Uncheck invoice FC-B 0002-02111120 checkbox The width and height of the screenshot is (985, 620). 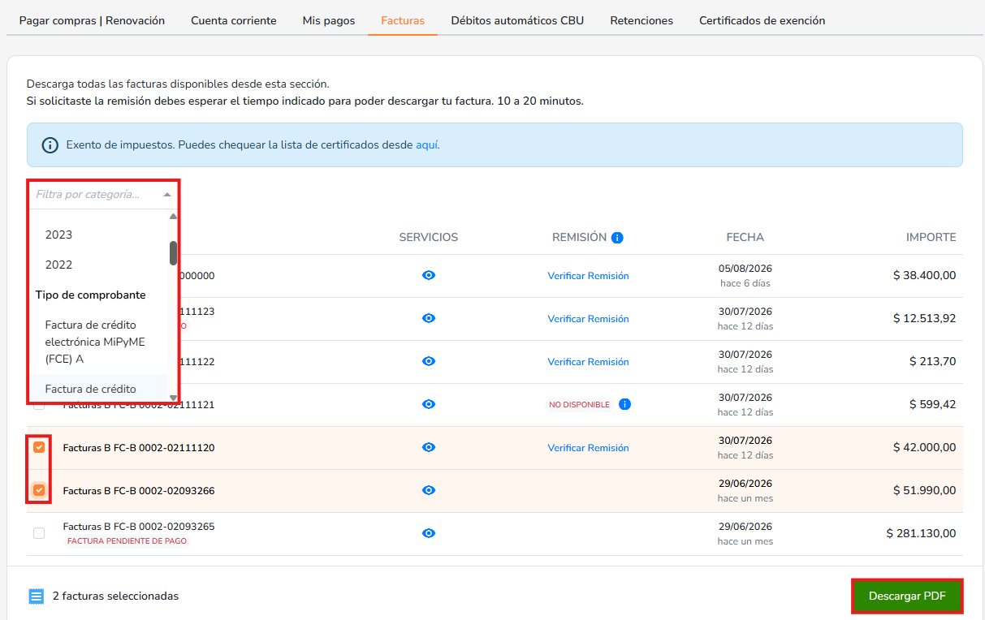[x=39, y=447]
